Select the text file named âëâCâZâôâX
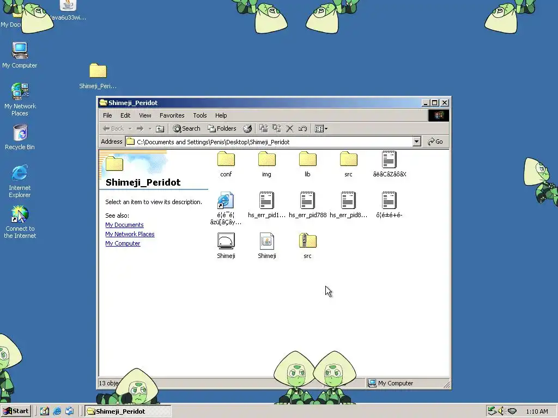Viewport: 558px width, 418px height. pos(389,164)
